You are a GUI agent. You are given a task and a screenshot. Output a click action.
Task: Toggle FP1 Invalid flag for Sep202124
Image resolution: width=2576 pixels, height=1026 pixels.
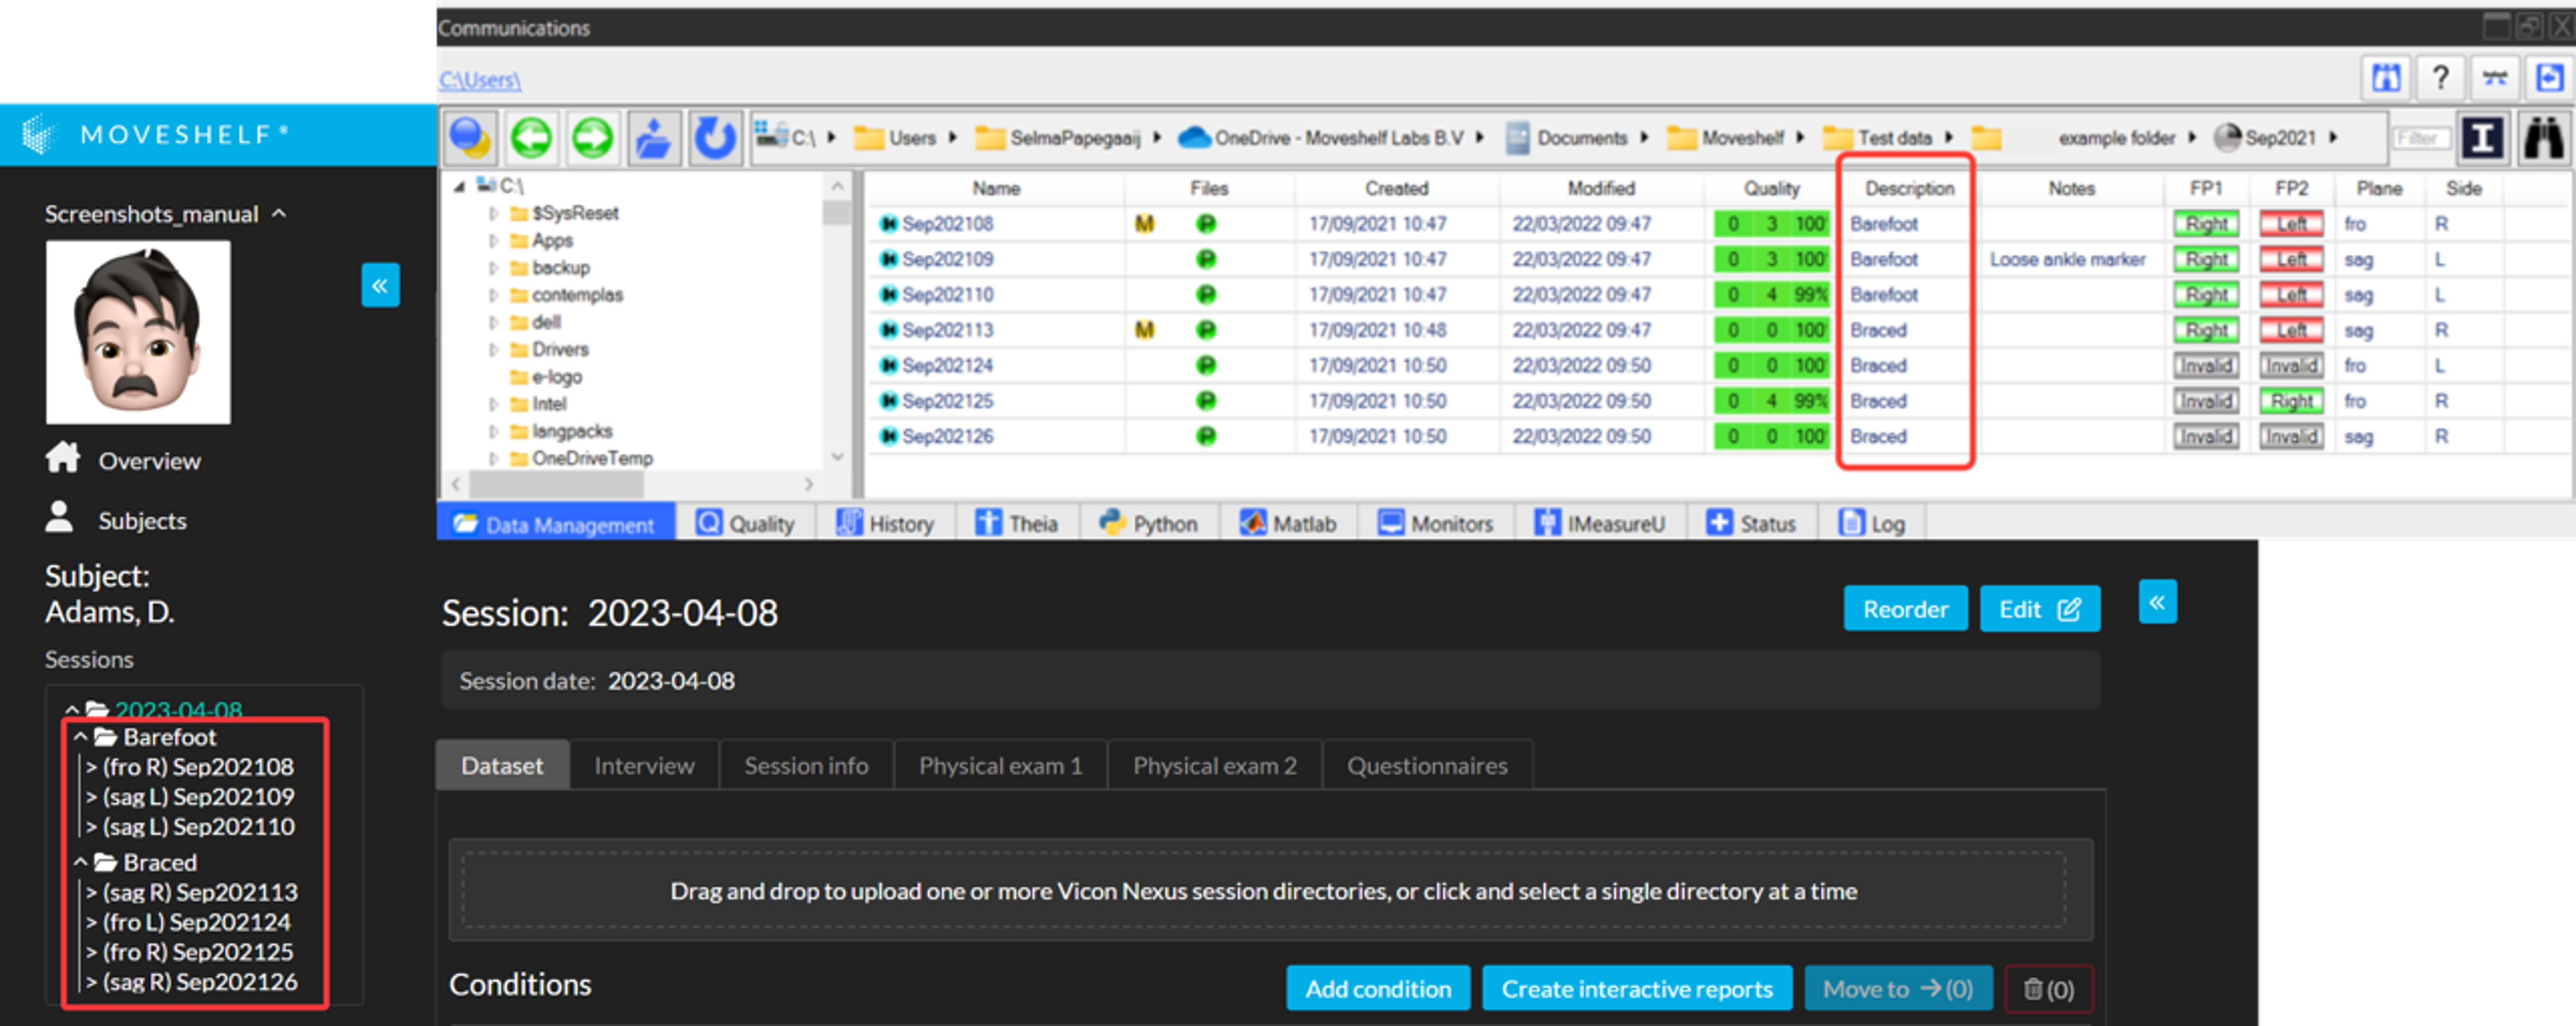coord(2205,366)
